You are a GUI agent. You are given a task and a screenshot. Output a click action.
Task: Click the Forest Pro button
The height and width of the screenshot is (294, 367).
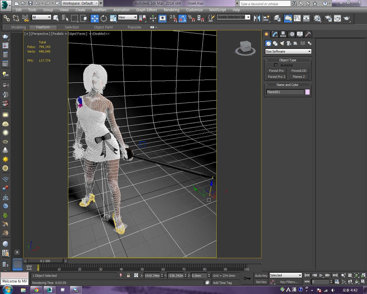[276, 71]
